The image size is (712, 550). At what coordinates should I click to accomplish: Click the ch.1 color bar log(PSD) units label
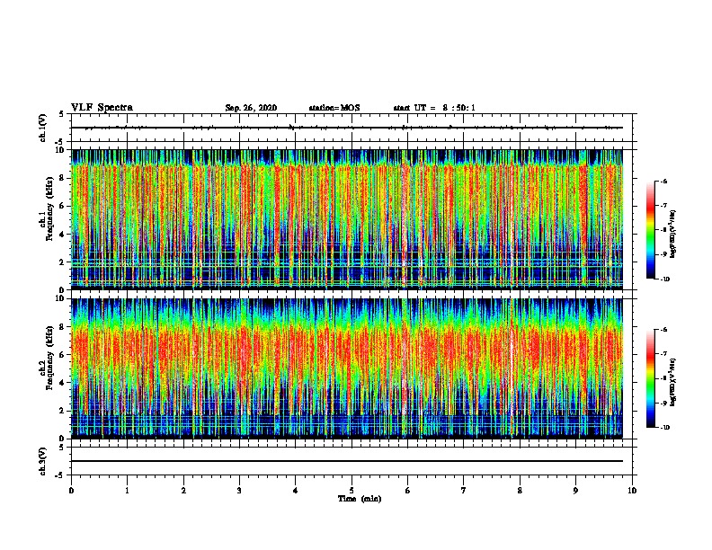click(x=673, y=234)
